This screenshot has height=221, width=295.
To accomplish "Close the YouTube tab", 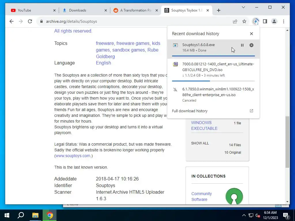I will pyautogui.click(x=54, y=10).
